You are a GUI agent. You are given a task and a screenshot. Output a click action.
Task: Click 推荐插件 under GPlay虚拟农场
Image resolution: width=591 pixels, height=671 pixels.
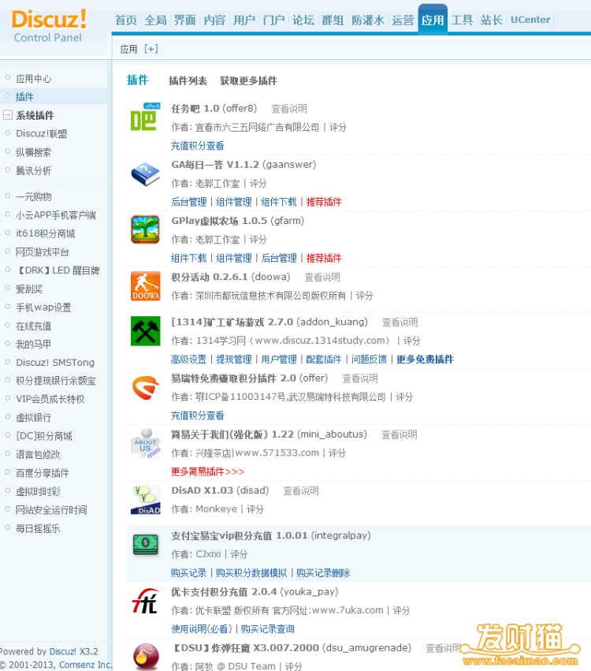(324, 258)
